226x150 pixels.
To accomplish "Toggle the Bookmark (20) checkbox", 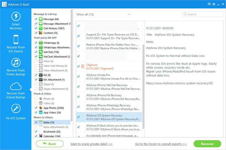I will 36,132.
